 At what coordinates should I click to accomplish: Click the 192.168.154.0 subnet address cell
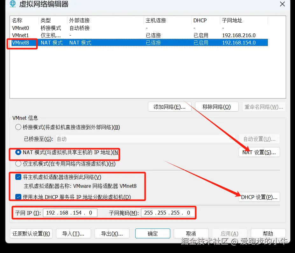point(239,43)
